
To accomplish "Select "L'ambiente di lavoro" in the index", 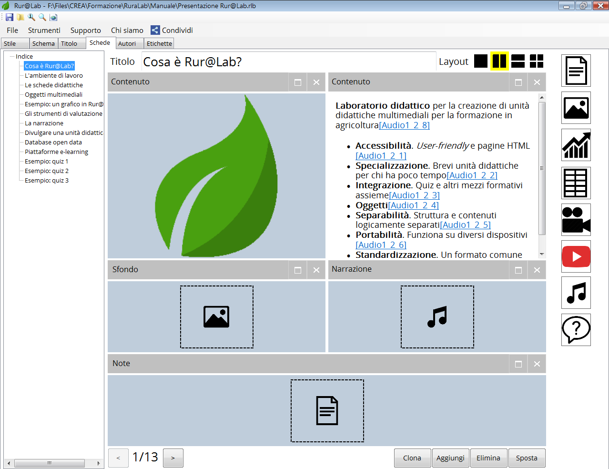I will tap(54, 75).
